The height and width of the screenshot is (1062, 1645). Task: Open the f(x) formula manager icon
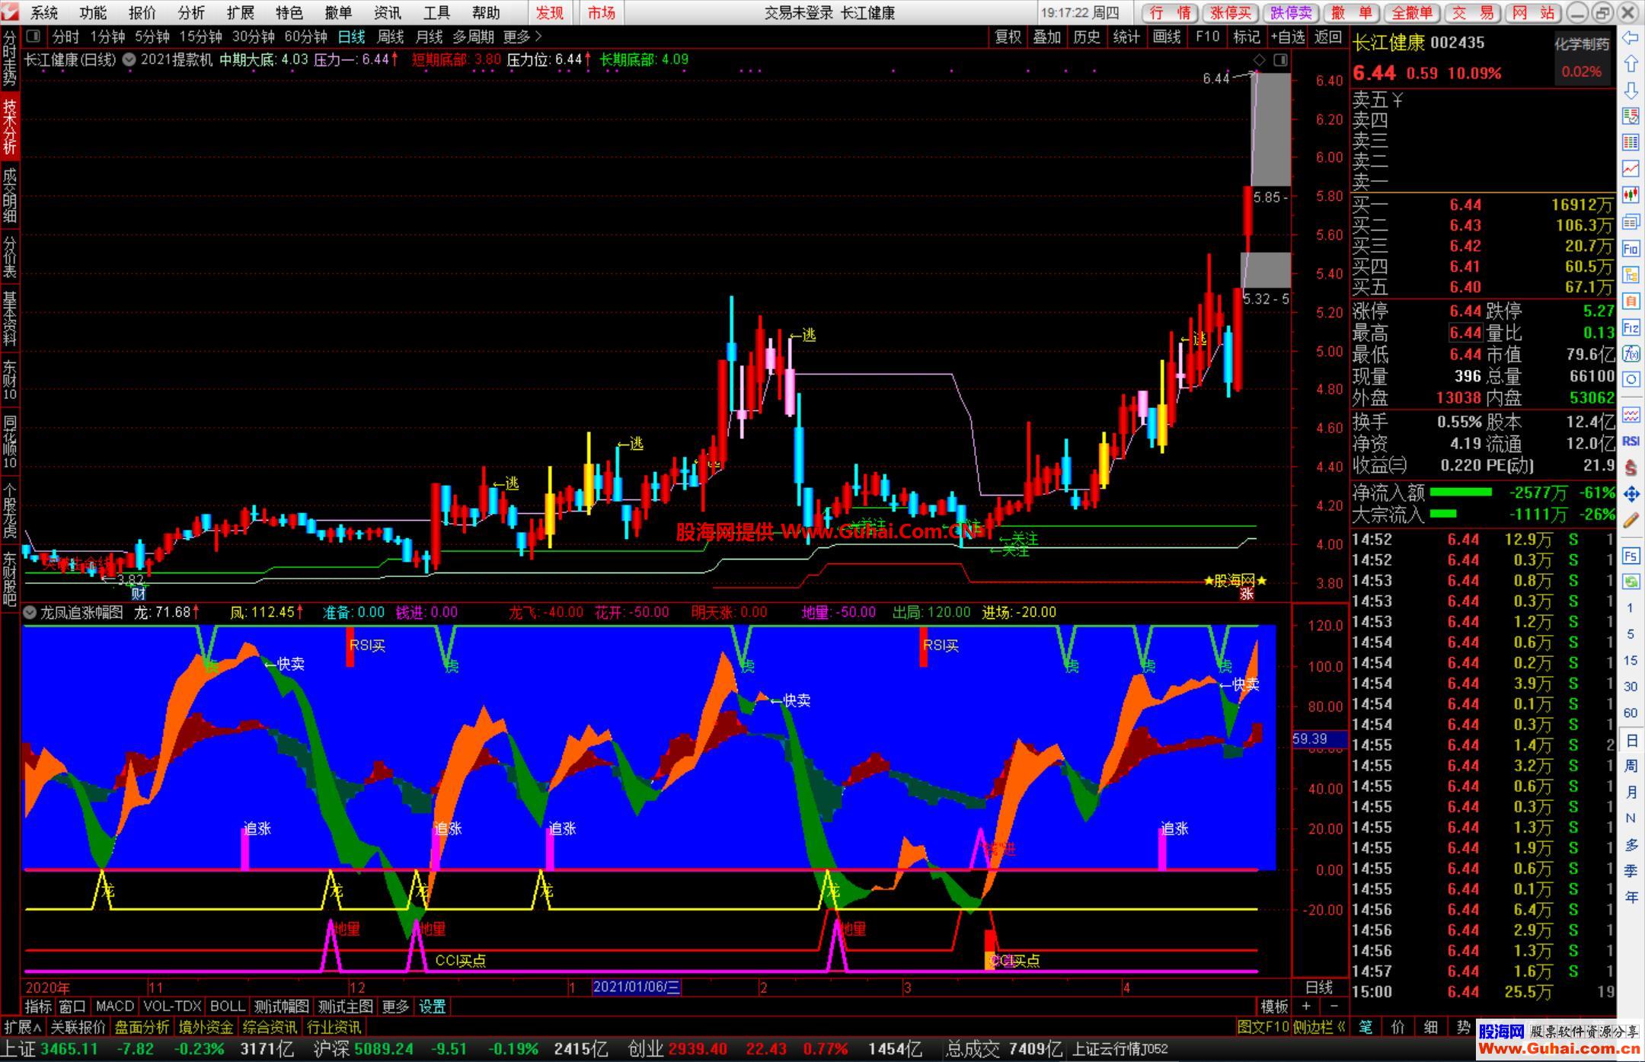[1631, 353]
